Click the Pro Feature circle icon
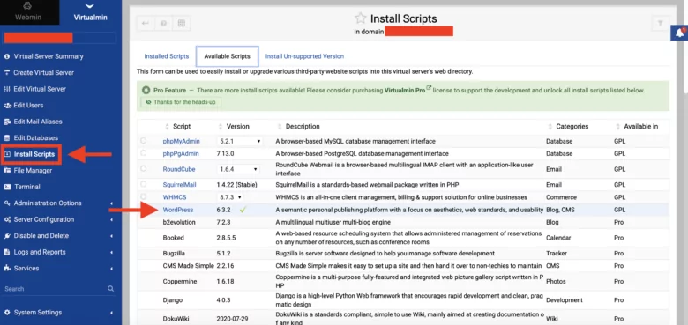Image resolution: width=688 pixels, height=325 pixels. (x=146, y=90)
